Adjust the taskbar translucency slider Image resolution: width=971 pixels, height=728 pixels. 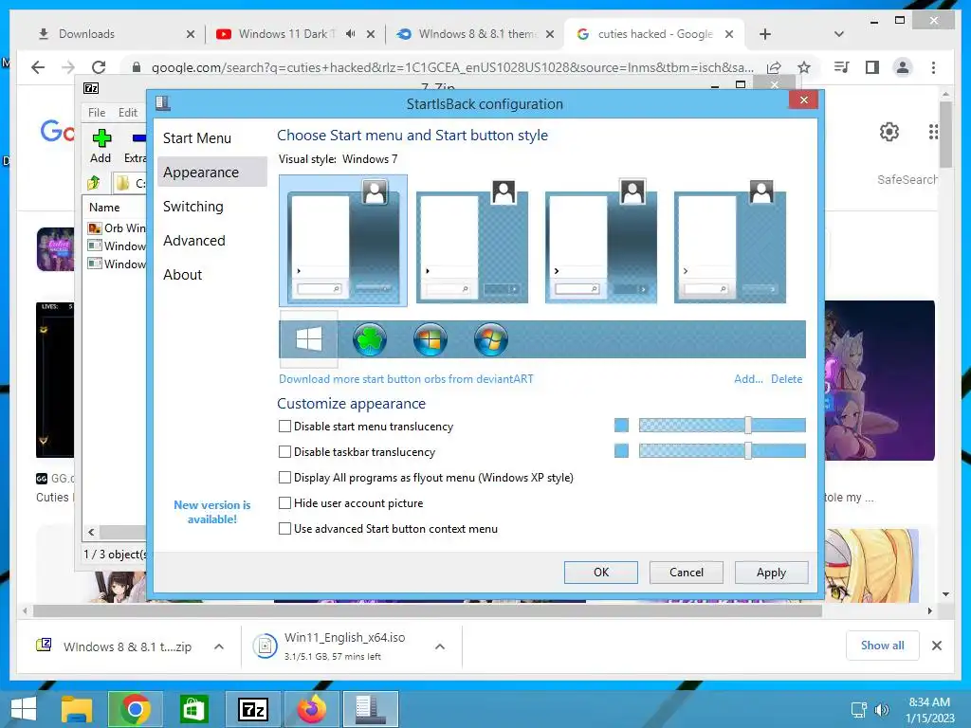pyautogui.click(x=748, y=450)
